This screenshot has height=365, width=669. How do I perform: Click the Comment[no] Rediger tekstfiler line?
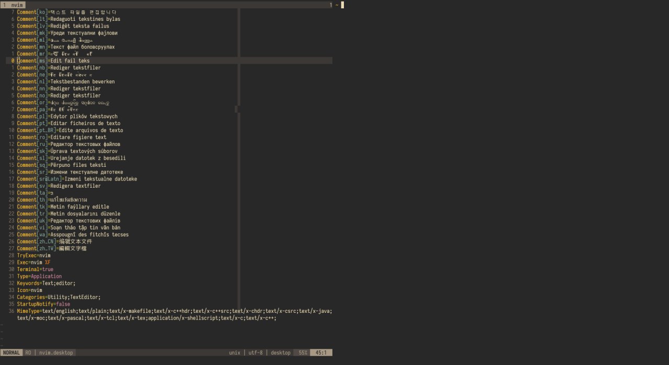click(59, 95)
